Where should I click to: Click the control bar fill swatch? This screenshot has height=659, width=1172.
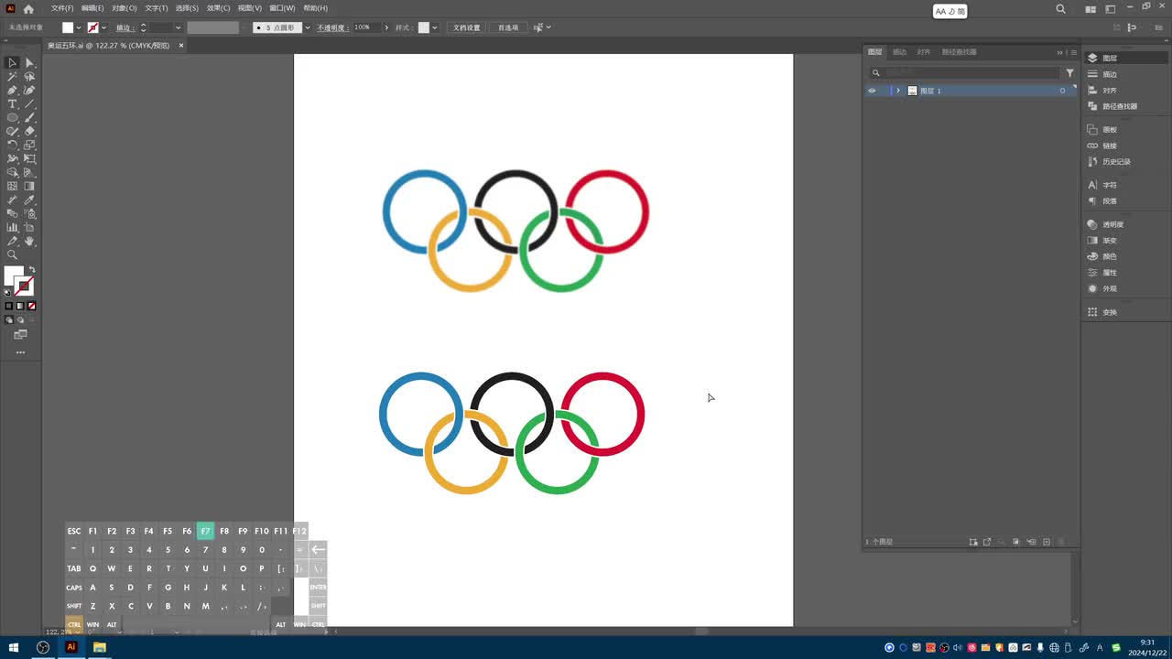coord(68,27)
